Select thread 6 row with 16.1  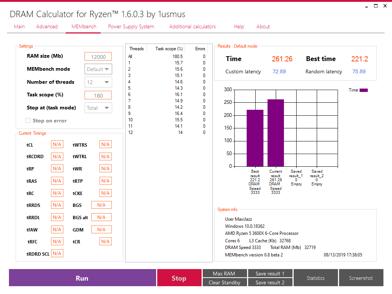pyautogui.click(x=167, y=95)
